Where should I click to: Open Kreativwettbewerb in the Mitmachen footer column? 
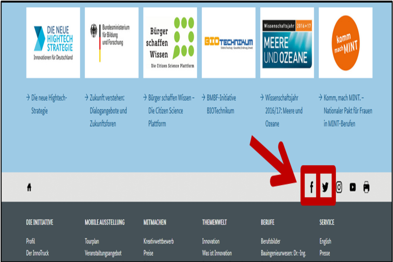click(x=159, y=241)
